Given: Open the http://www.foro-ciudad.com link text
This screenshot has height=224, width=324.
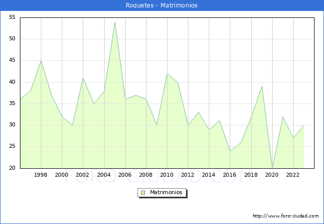Looking at the screenshot, I should coord(286,216).
